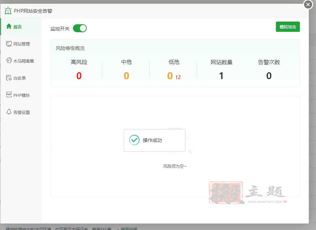
Task: Click the 风险项为空~ empty message
Action: point(175,166)
